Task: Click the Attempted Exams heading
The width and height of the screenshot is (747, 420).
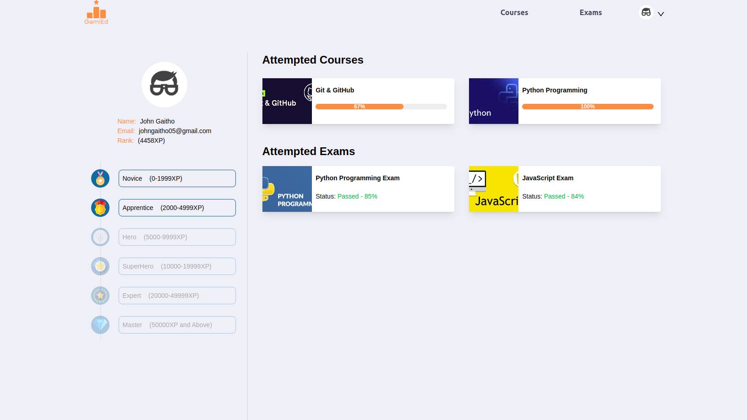Action: tap(309, 151)
